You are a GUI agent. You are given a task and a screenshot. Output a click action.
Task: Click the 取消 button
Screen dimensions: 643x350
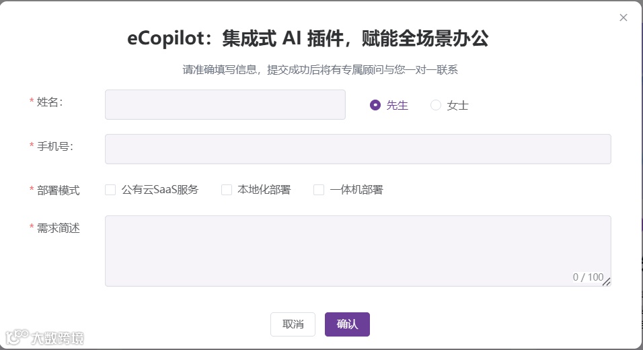tap(293, 324)
